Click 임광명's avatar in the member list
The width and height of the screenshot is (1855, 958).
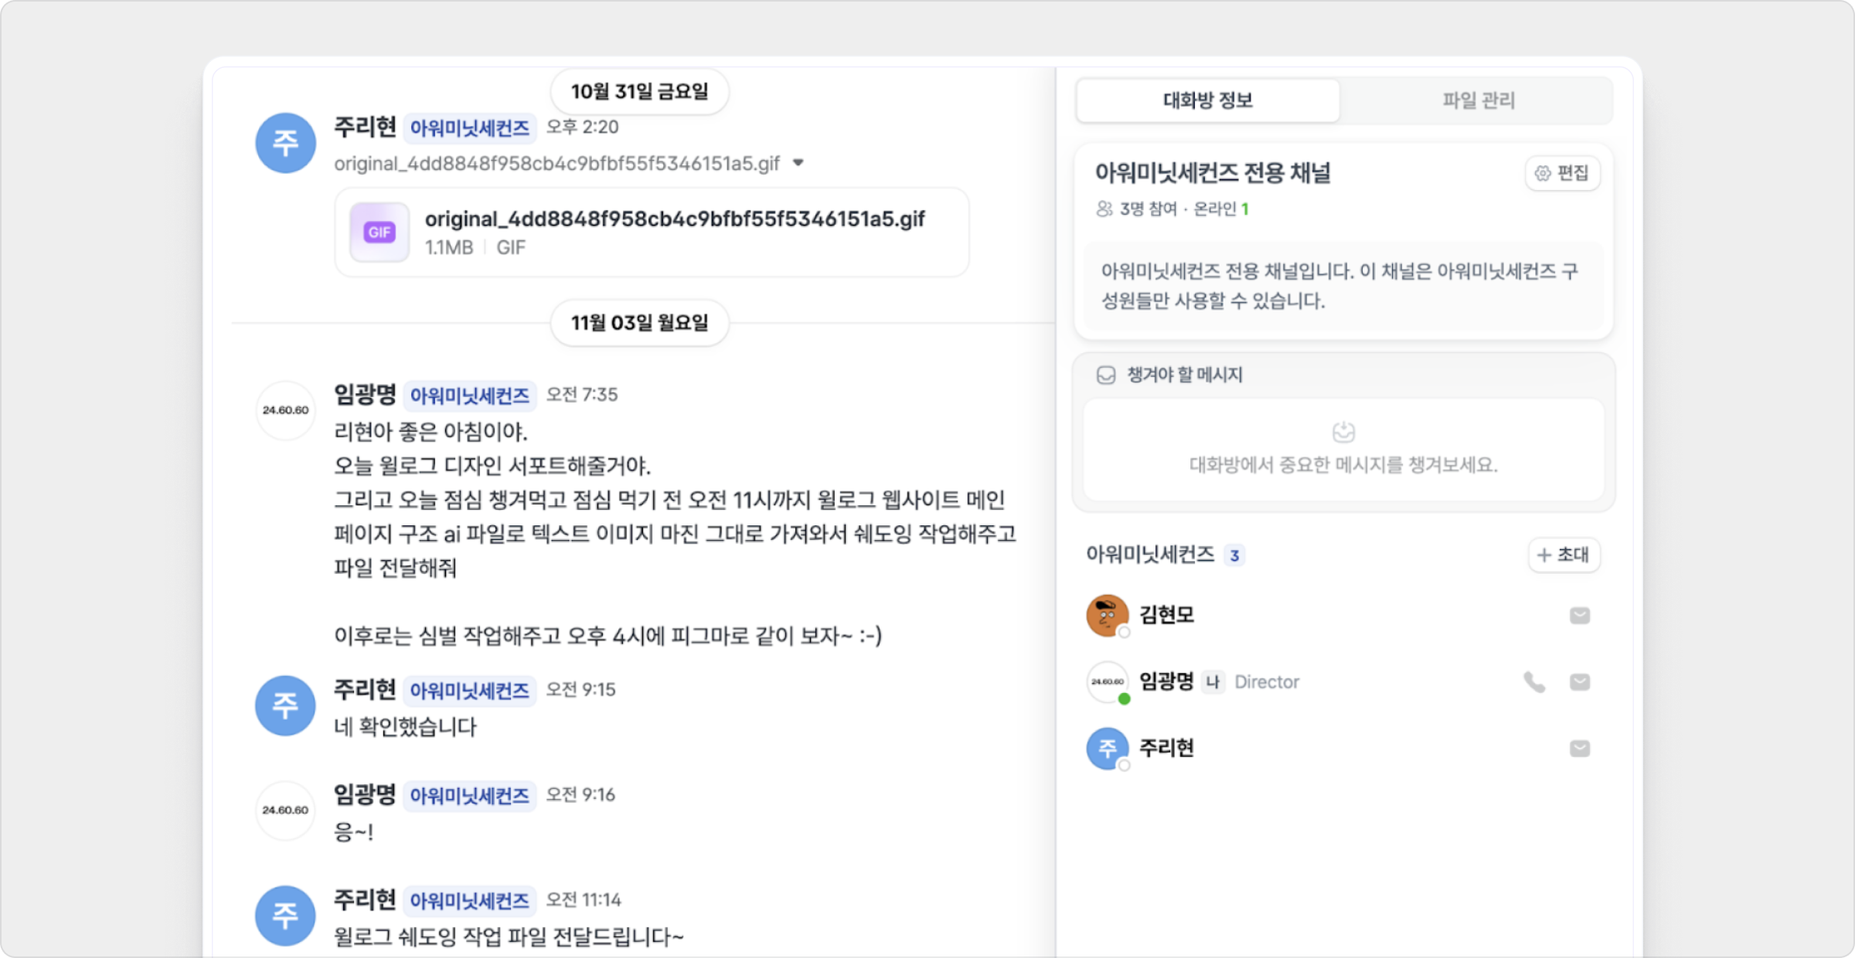point(1107,682)
